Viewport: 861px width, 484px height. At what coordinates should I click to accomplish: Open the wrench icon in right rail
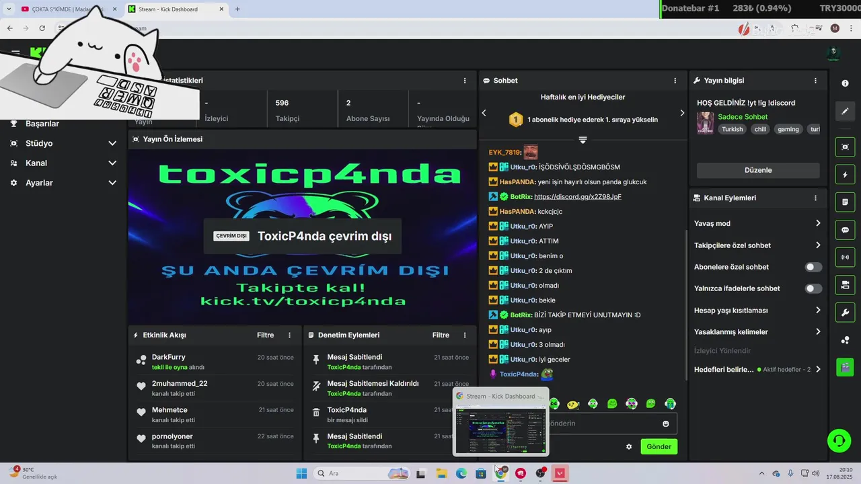click(x=846, y=313)
